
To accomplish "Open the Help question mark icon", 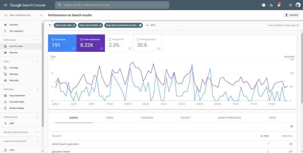I will click(x=264, y=5).
